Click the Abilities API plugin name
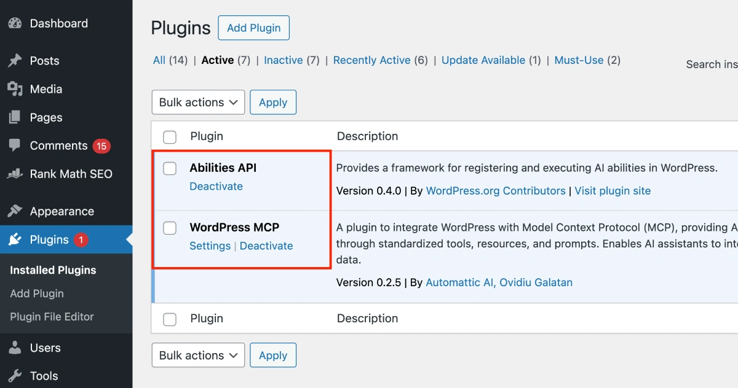The width and height of the screenshot is (738, 388). (223, 168)
